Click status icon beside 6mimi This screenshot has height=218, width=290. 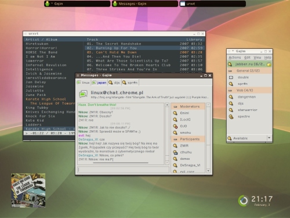[175, 113]
